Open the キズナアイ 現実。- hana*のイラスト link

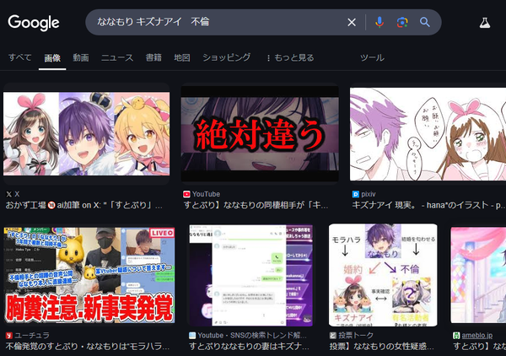click(x=428, y=205)
